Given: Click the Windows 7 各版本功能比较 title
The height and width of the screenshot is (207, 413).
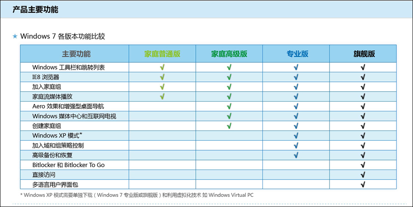Looking at the screenshot, I should [x=63, y=36].
